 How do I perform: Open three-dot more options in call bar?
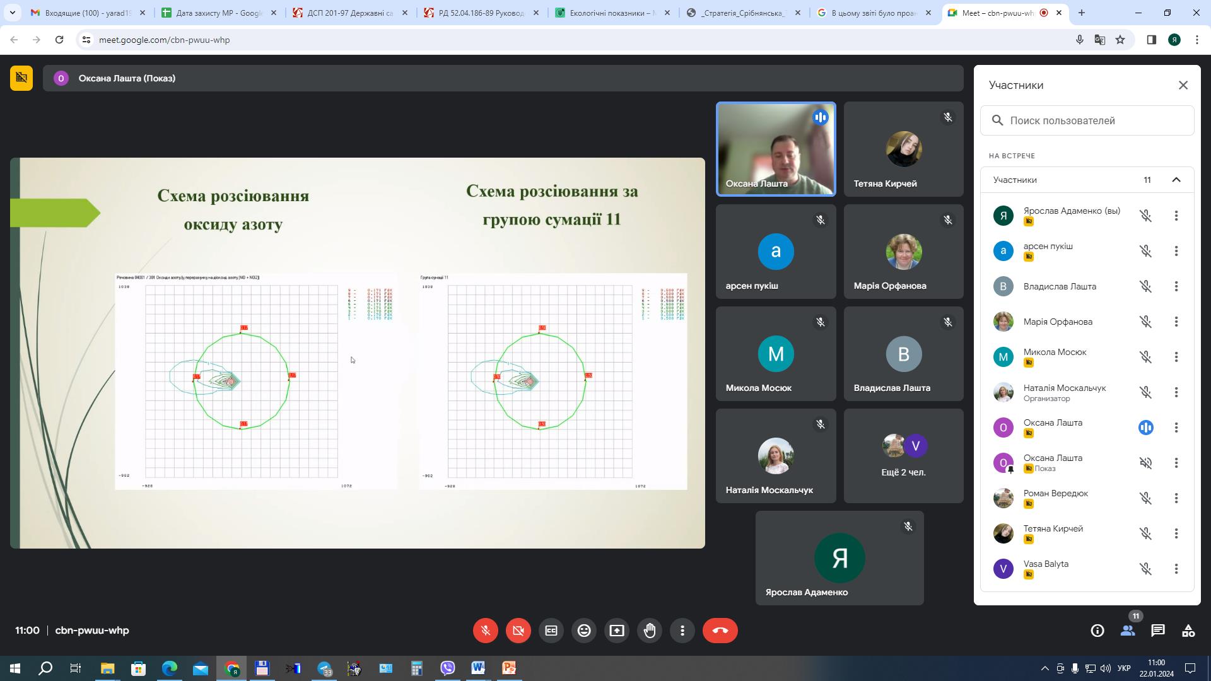pos(682,631)
